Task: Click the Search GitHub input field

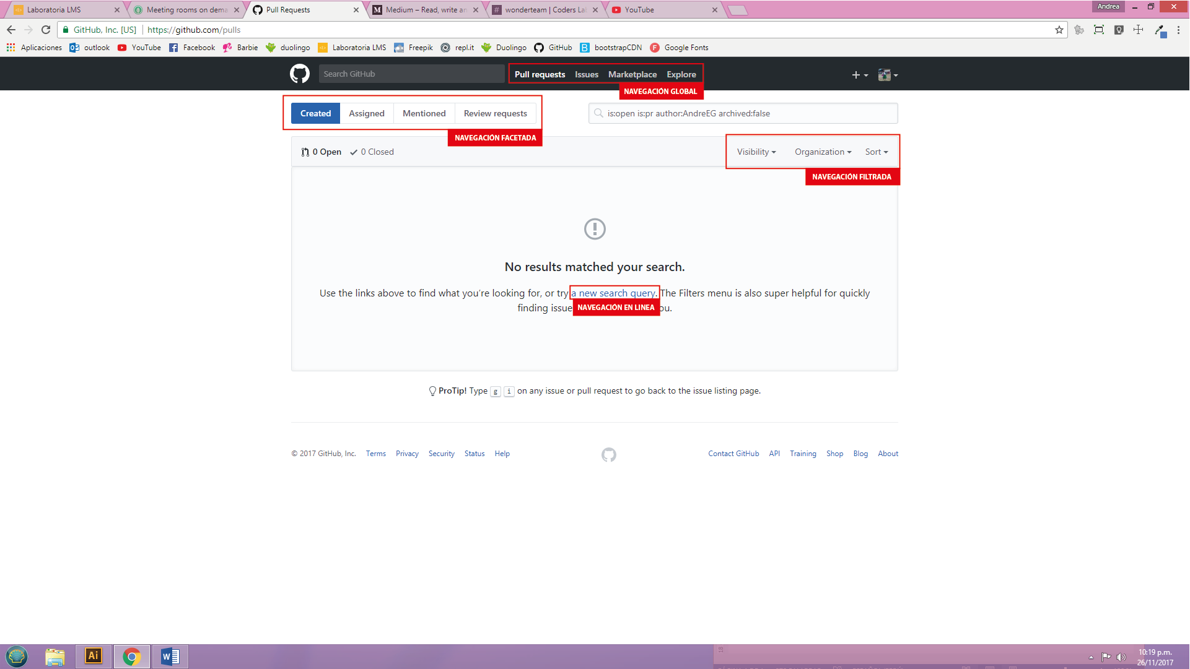Action: tap(411, 74)
